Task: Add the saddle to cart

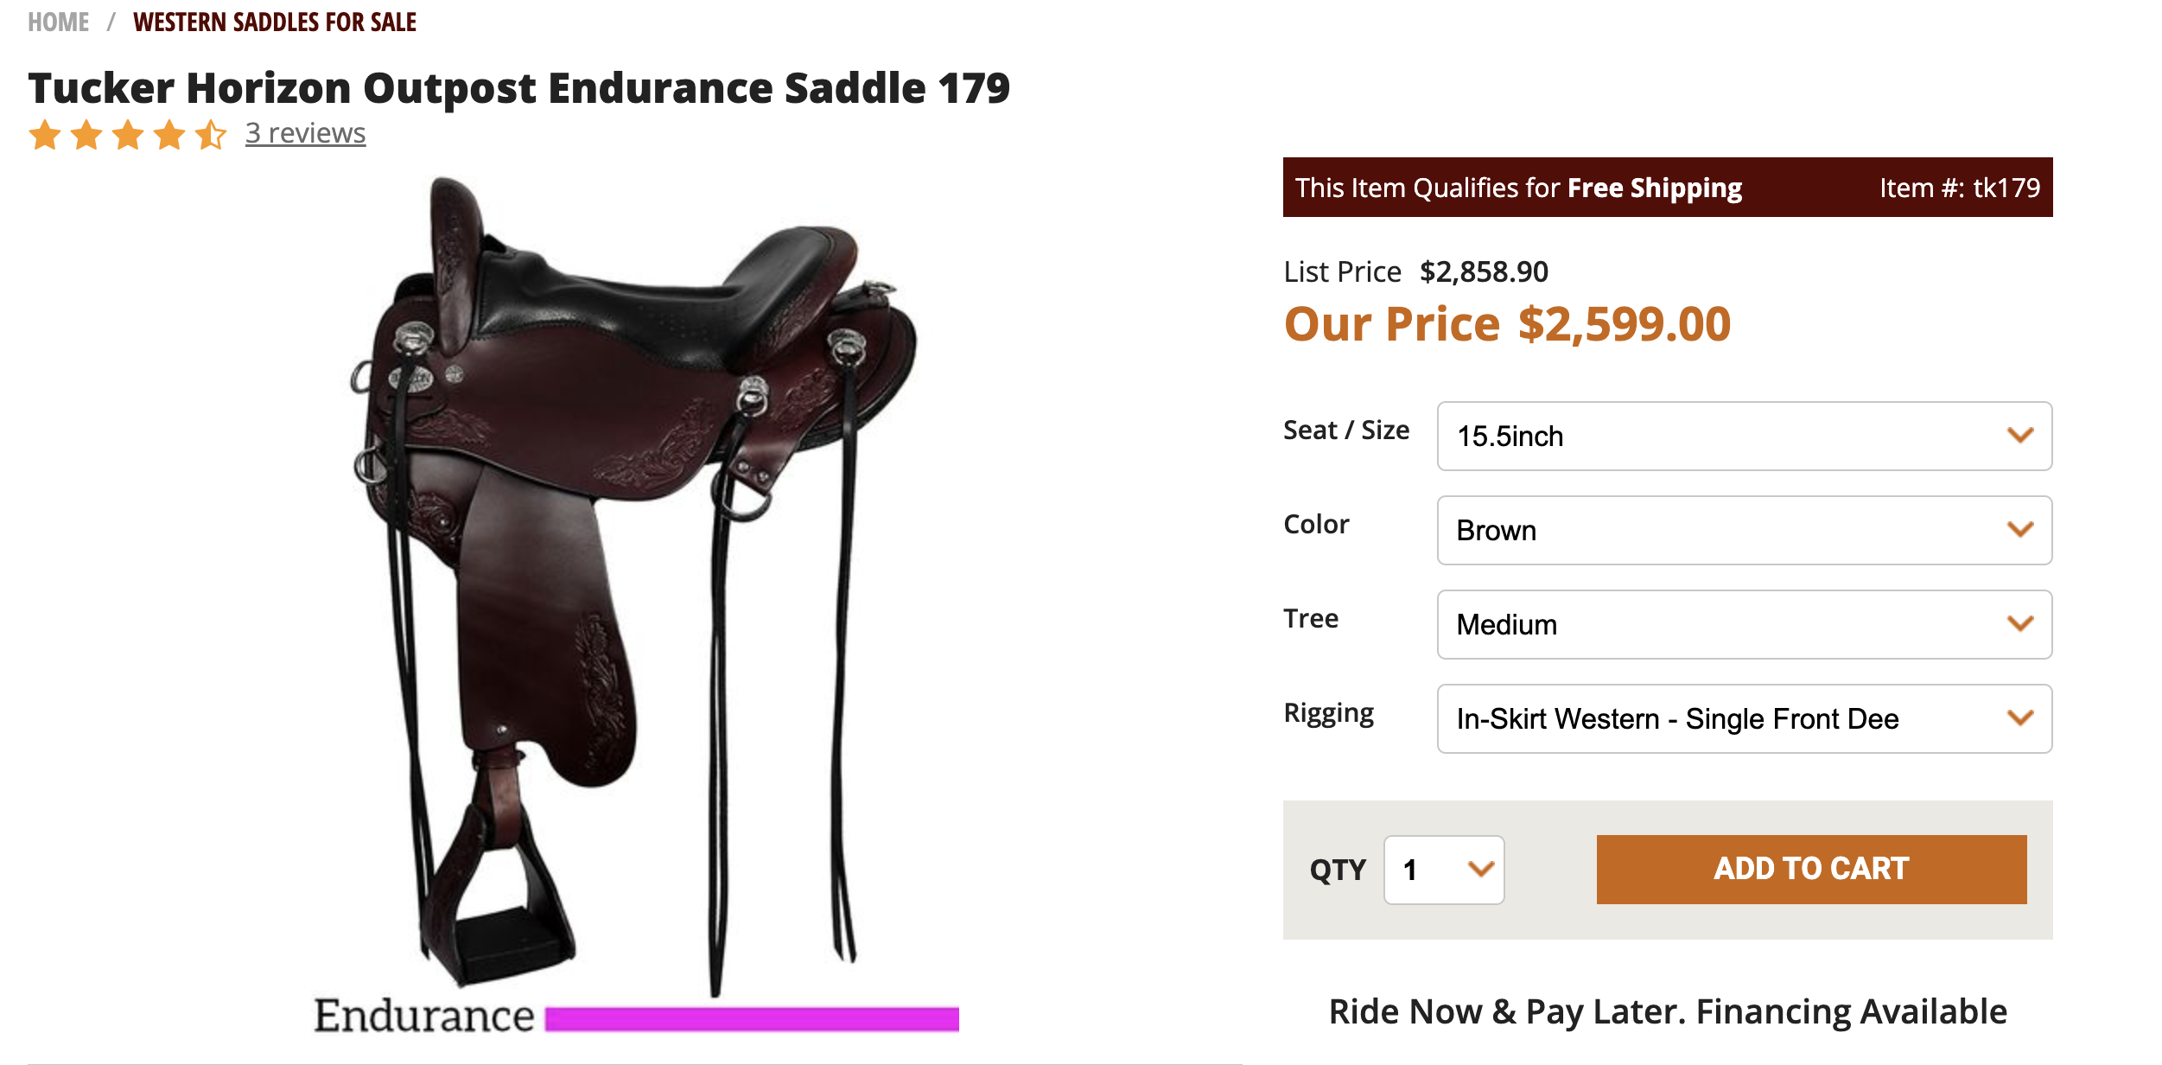Action: tap(1811, 869)
